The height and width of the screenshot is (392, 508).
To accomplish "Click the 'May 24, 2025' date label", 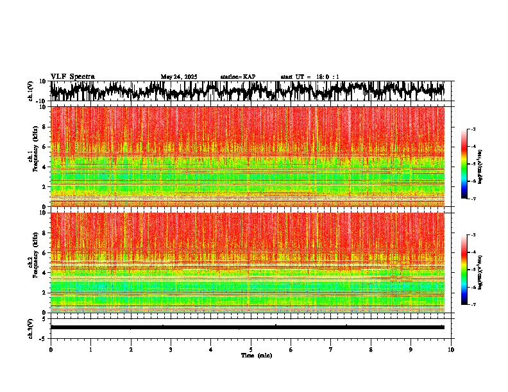I will click(x=179, y=77).
